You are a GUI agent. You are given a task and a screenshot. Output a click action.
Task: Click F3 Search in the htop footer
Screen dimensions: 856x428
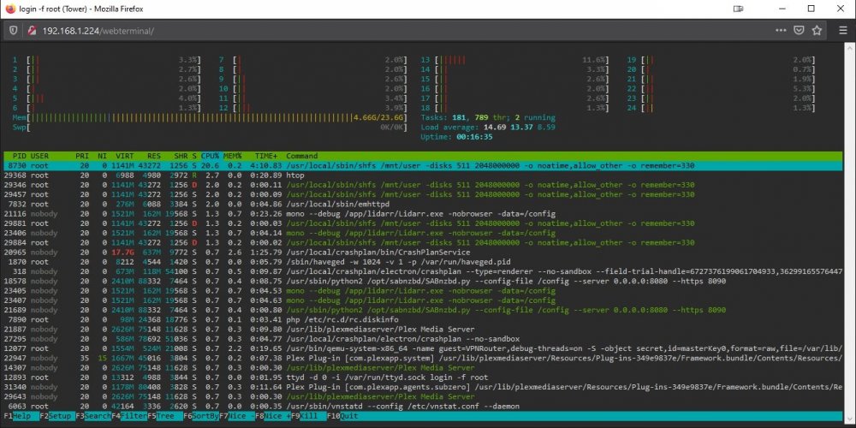(x=92, y=416)
